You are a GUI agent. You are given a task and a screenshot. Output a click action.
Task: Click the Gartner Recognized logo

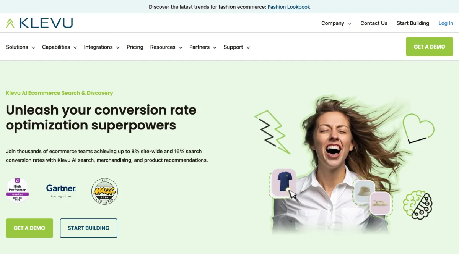tap(61, 191)
